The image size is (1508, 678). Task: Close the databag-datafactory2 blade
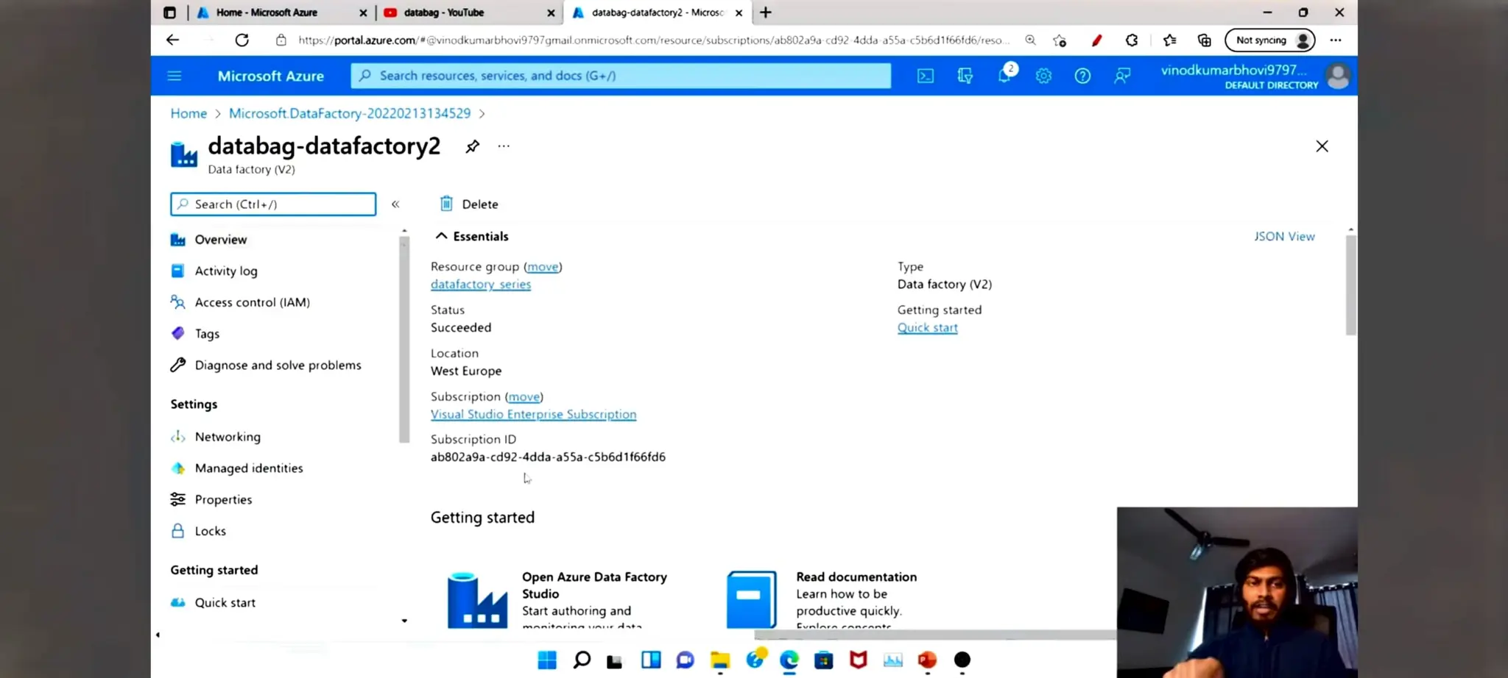coord(1322,146)
